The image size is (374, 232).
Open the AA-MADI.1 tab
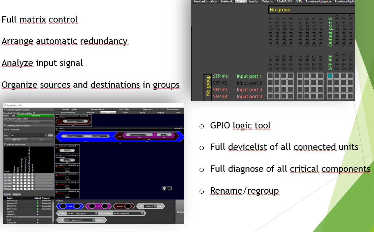pyautogui.click(x=284, y=2)
